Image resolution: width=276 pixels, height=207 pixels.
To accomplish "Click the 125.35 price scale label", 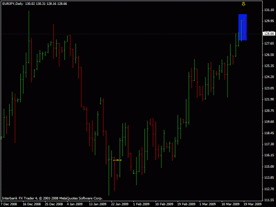I will pos(269,66).
